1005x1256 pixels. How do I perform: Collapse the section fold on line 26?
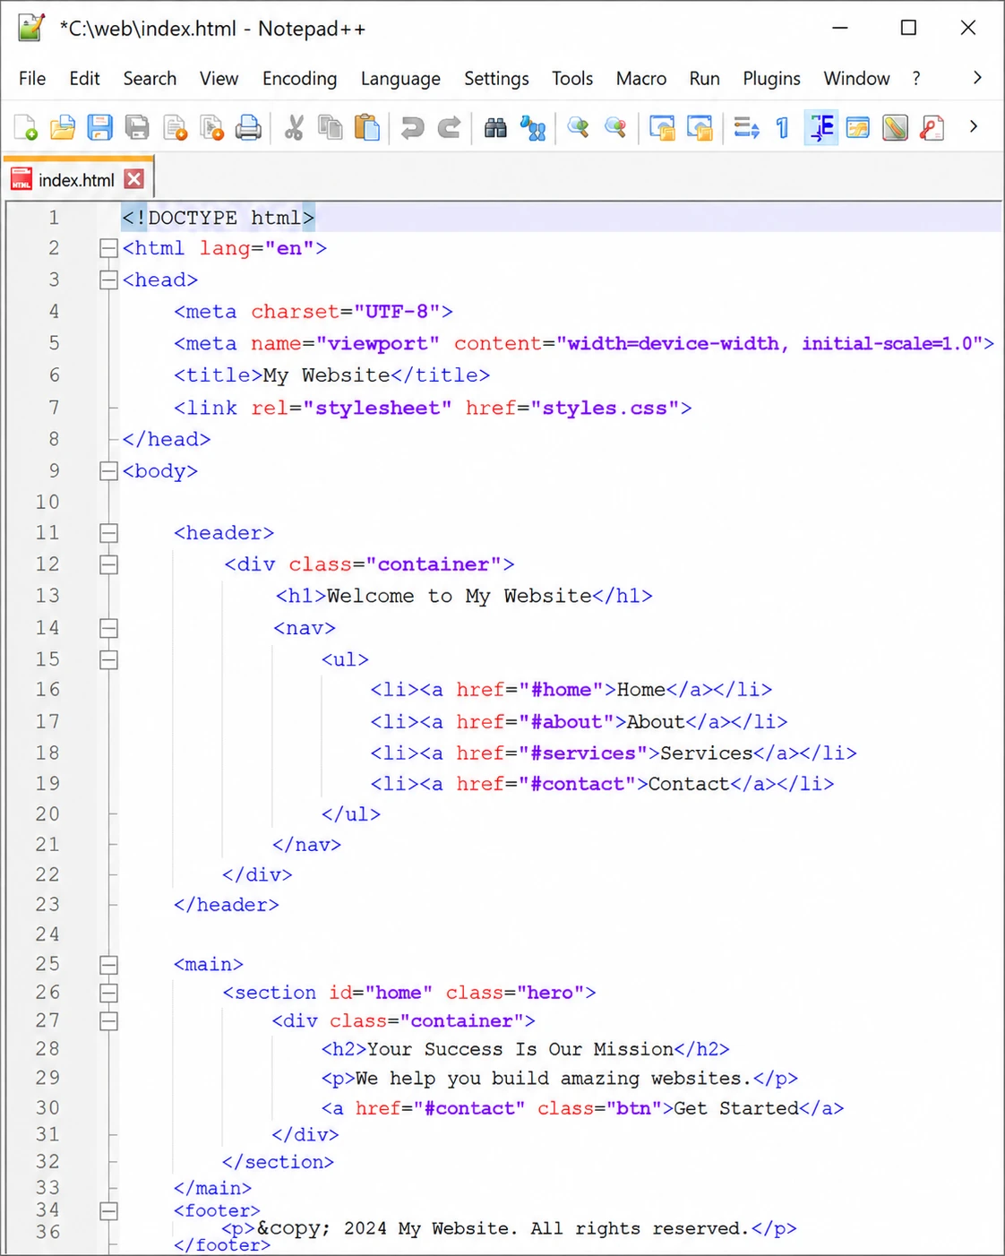[x=108, y=993]
